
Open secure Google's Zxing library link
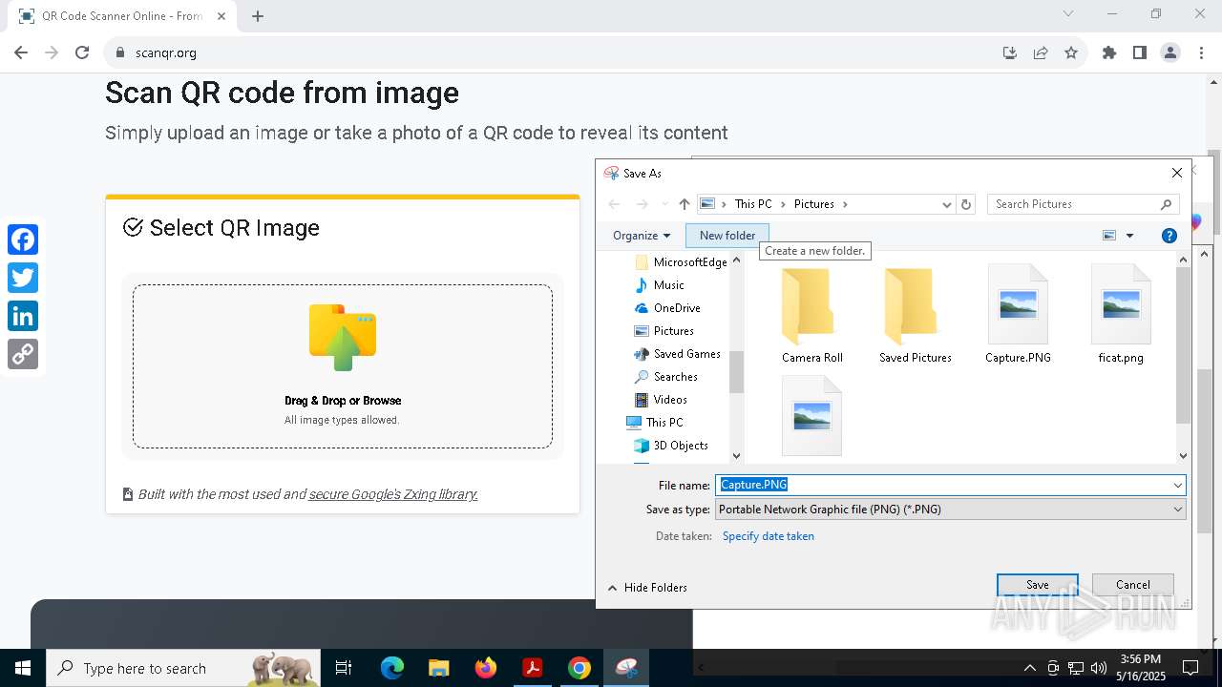393,494
